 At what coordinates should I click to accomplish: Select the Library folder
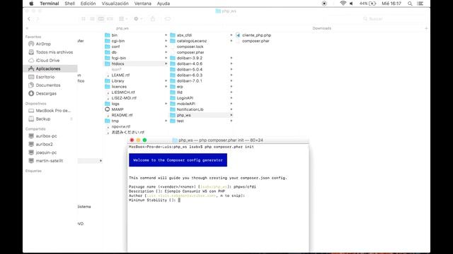(118, 81)
